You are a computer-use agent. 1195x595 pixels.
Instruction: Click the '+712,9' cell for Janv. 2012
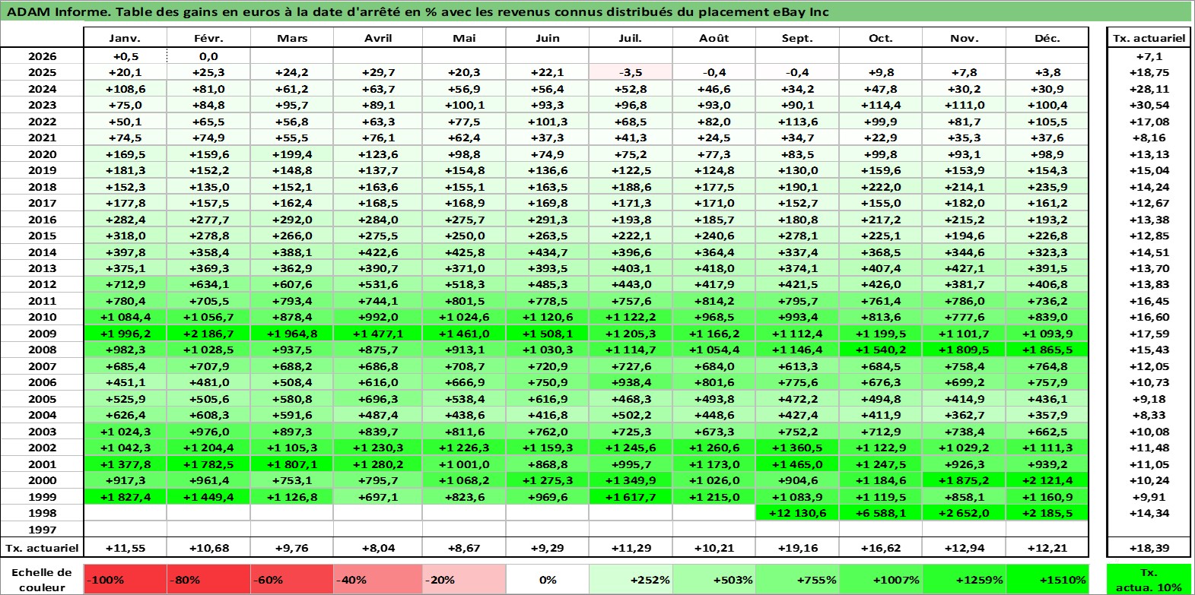tap(125, 284)
